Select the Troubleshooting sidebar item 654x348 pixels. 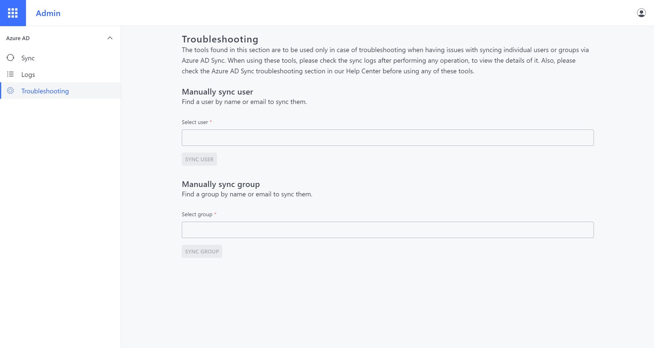(45, 91)
